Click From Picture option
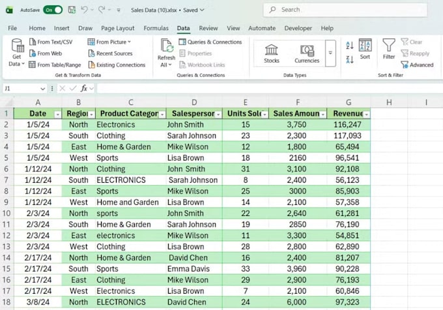Viewport: 443px width, 310px height. coord(109,42)
